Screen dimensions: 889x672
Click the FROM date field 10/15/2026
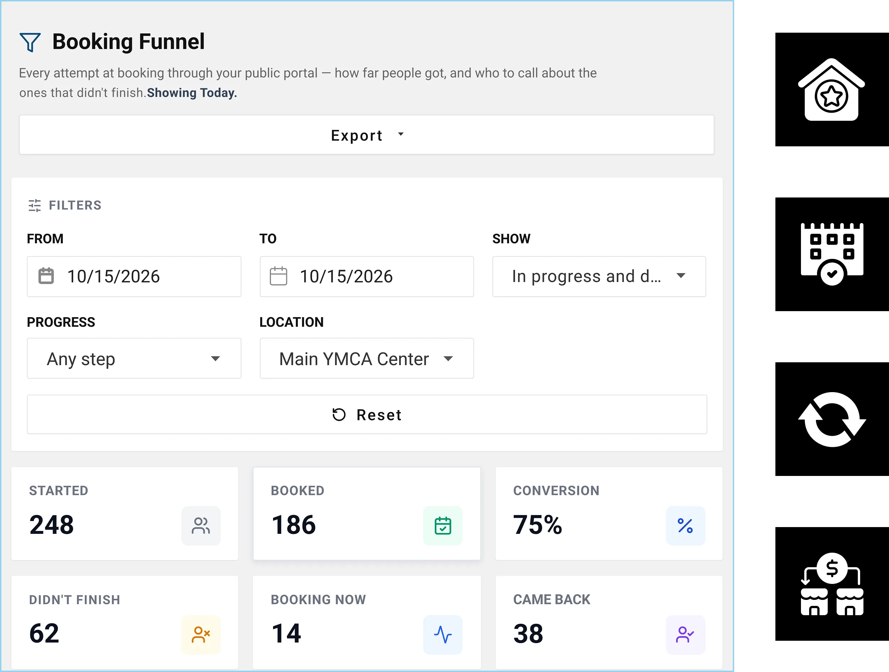[134, 277]
